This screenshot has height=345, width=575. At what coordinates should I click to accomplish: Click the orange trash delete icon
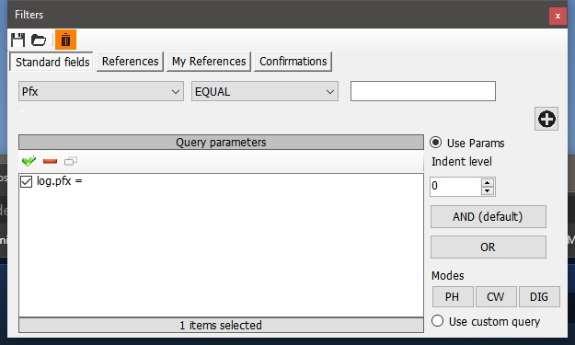pyautogui.click(x=65, y=40)
